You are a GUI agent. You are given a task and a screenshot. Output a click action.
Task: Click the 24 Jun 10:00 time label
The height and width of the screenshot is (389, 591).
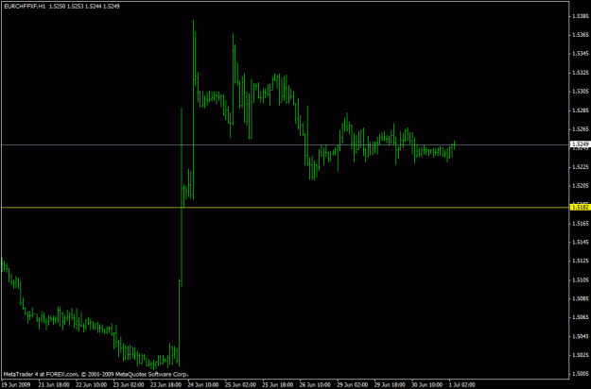coord(203,385)
